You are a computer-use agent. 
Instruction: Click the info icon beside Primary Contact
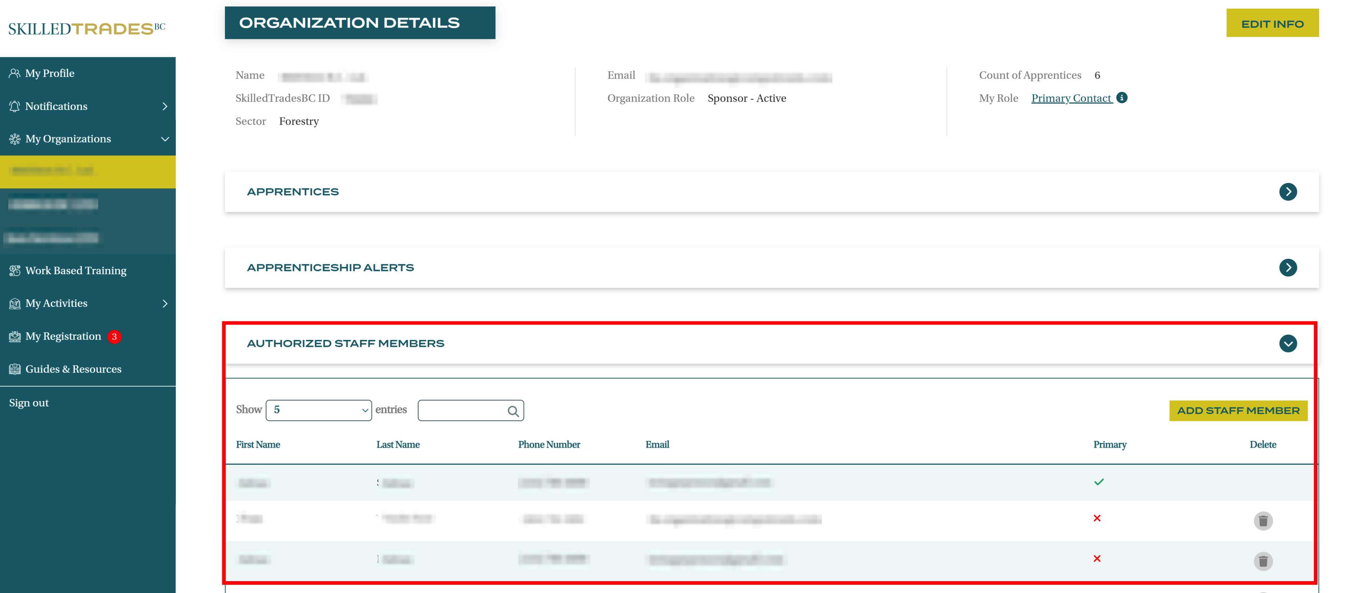(x=1122, y=98)
